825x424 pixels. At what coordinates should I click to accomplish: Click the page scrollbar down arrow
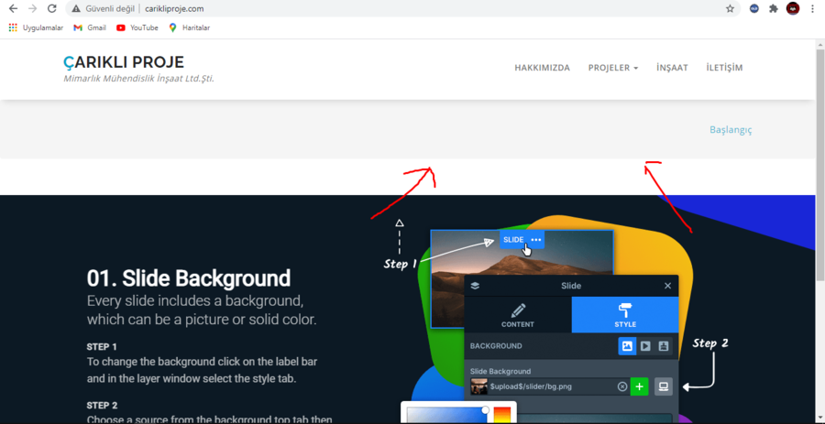(x=820, y=419)
